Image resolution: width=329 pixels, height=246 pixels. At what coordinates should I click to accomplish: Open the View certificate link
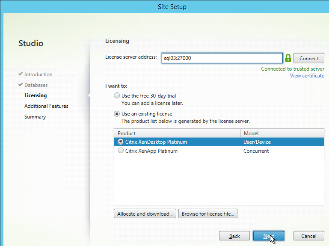tap(307, 76)
